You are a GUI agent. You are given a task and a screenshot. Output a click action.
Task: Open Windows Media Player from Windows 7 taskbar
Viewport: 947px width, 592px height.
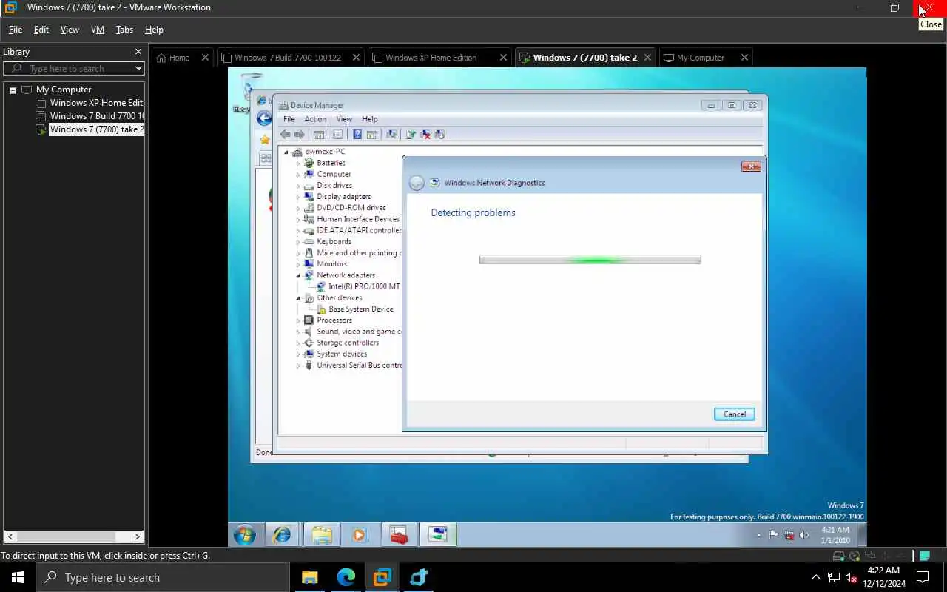point(359,534)
